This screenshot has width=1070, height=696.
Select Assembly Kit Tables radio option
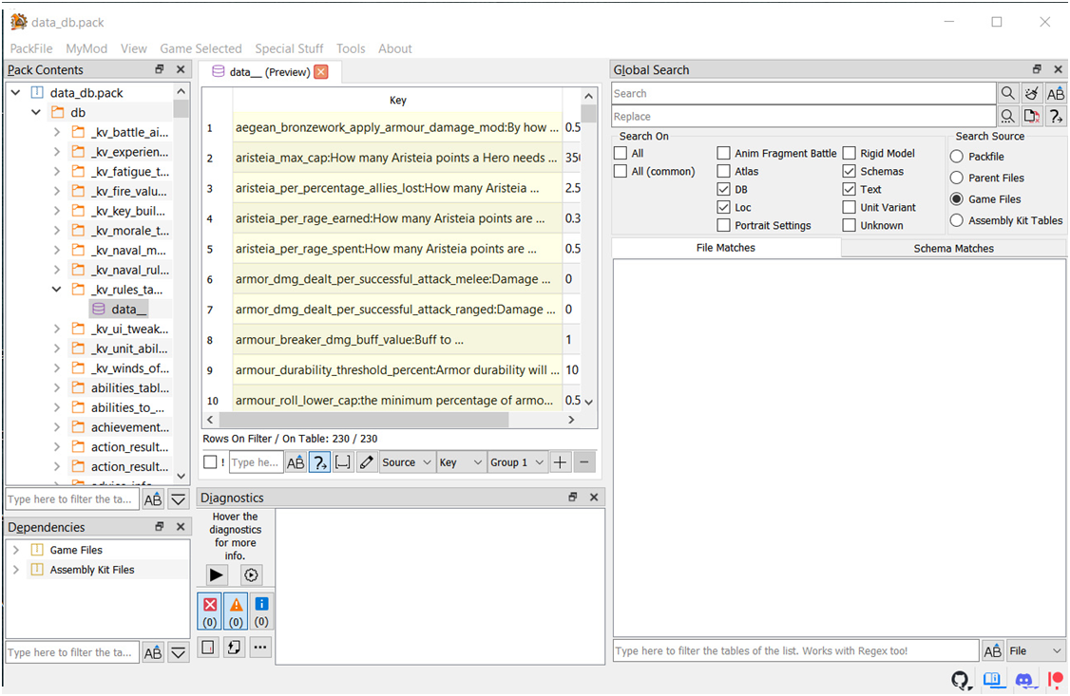(x=957, y=220)
